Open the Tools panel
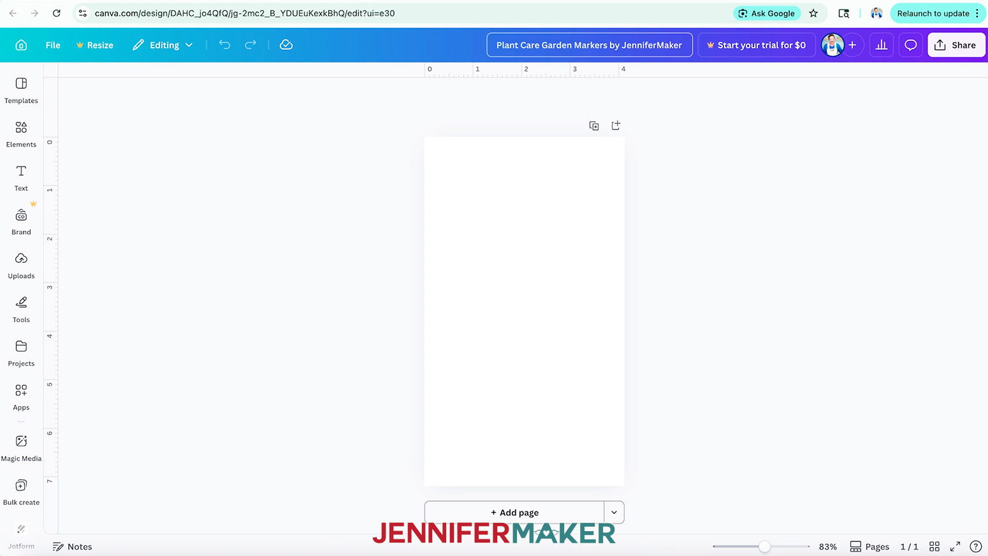The height and width of the screenshot is (556, 988). tap(21, 310)
